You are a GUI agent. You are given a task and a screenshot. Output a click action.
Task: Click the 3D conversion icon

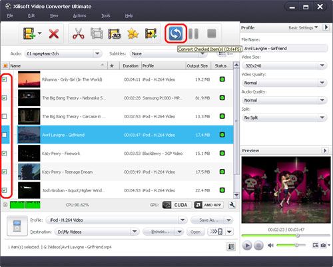coord(115,34)
